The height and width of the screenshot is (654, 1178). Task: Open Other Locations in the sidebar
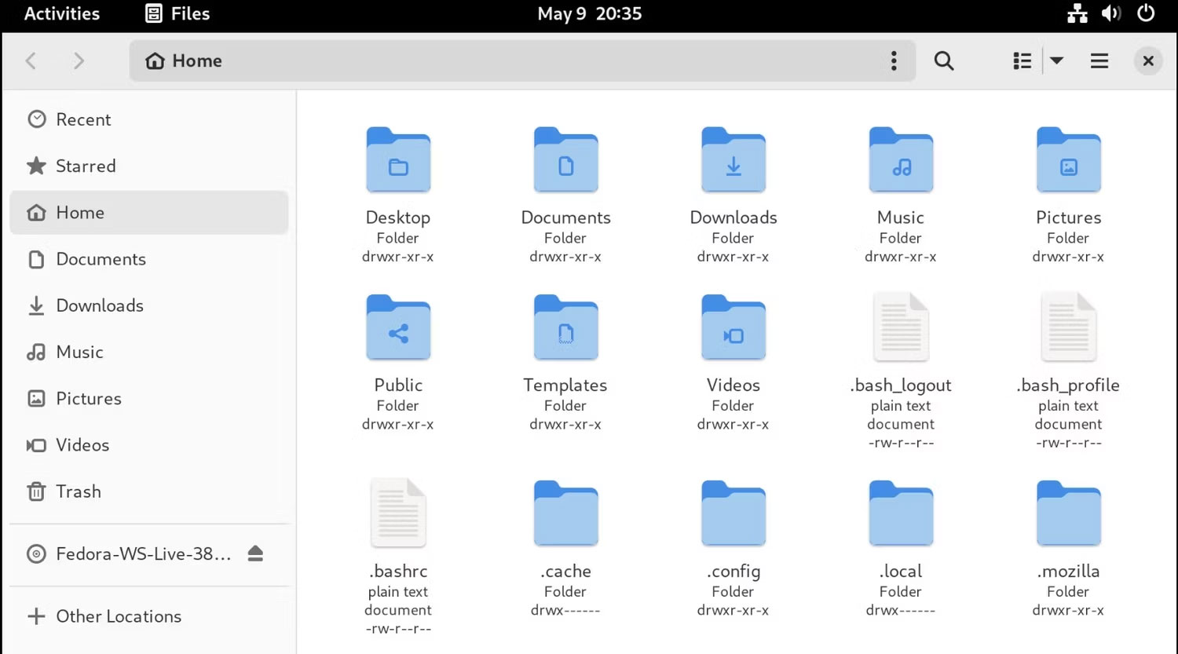[x=149, y=616]
